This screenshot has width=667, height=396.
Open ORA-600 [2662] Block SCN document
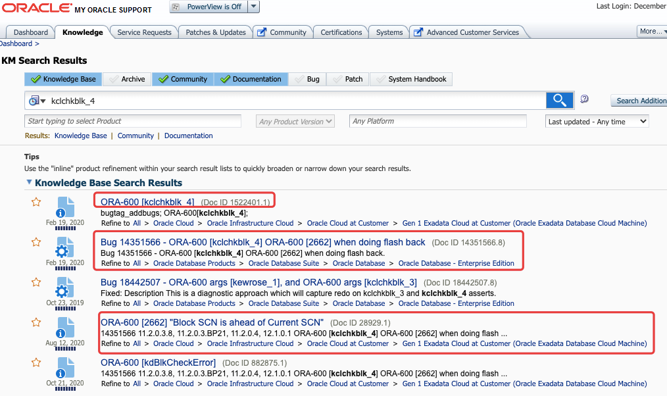coord(212,322)
